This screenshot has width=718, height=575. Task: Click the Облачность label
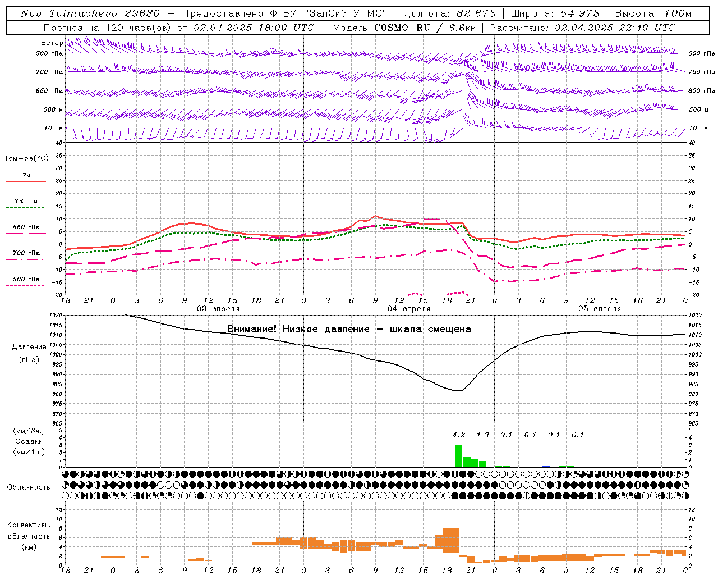[x=29, y=487]
